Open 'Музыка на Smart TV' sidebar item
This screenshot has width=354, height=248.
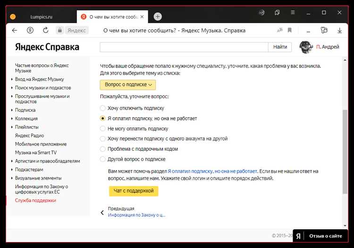36,153
